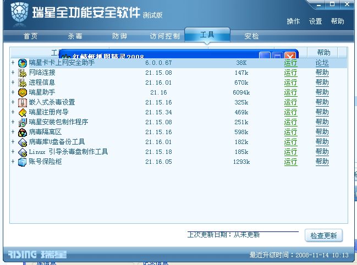Select the 病毒库U盘备份工具 row name
The image size is (357, 265).
pos(57,142)
